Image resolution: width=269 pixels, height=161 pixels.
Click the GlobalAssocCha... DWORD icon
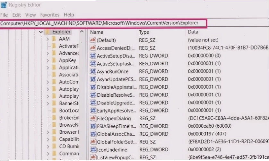[93, 134]
